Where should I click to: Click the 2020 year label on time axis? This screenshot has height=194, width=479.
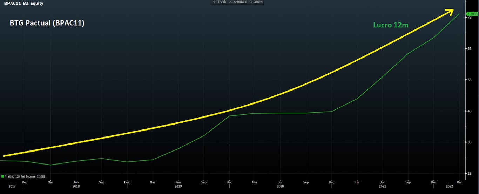pyautogui.click(x=281, y=187)
